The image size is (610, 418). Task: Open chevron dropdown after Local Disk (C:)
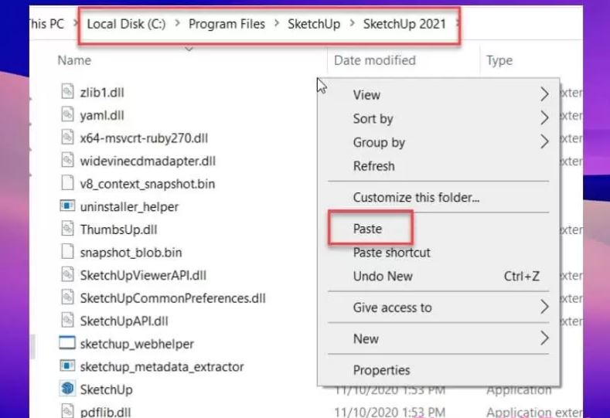point(177,24)
